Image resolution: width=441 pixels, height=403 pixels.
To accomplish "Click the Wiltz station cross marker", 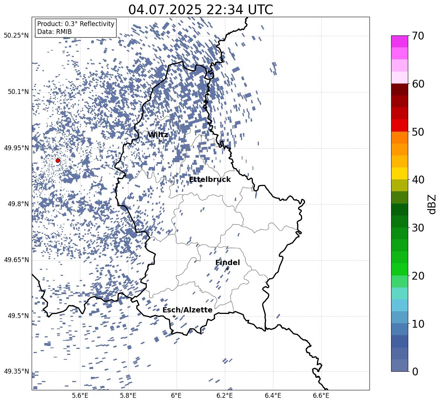I will (160, 141).
